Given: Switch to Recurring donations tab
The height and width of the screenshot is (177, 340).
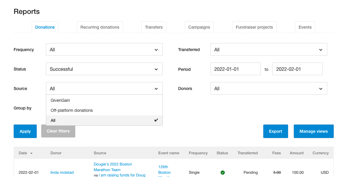Looking at the screenshot, I should [x=100, y=27].
